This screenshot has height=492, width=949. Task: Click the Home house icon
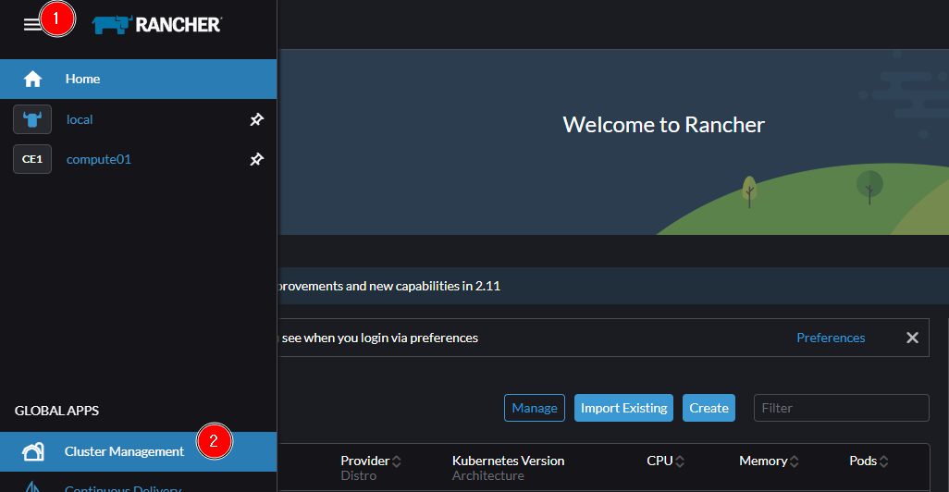[32, 79]
